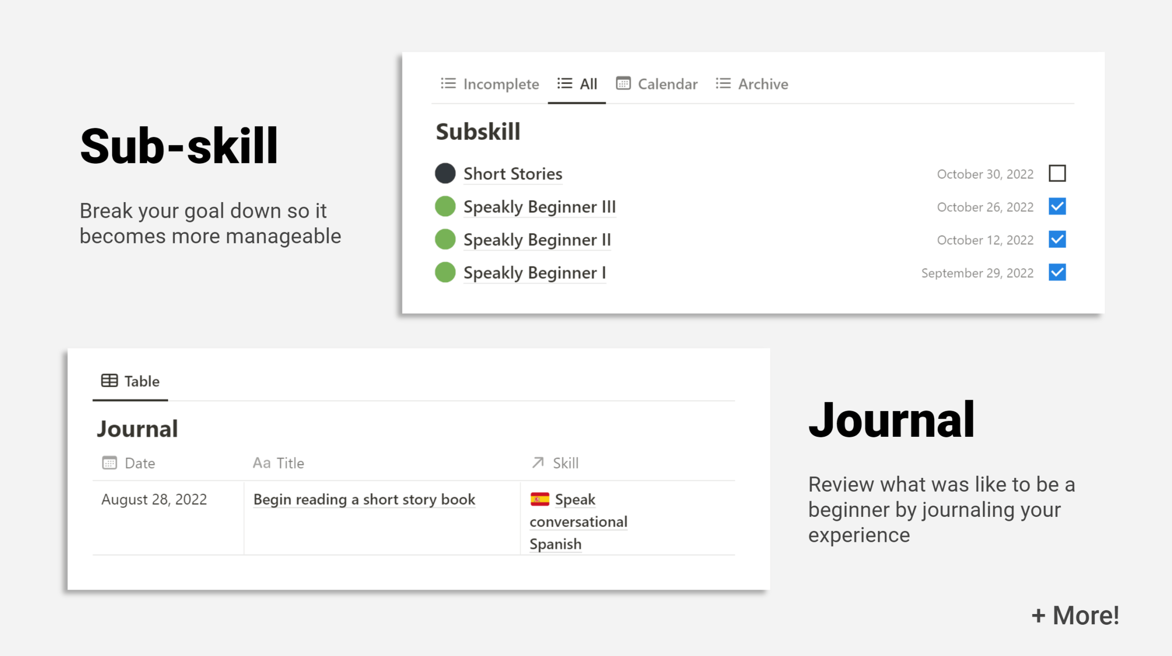Open the Date property header menu

[x=139, y=462]
